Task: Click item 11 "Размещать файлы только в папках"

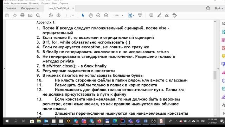Action: click(106, 85)
